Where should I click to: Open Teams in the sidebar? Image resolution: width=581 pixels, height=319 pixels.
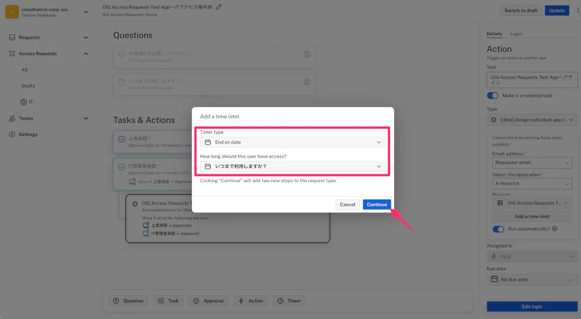(26, 118)
